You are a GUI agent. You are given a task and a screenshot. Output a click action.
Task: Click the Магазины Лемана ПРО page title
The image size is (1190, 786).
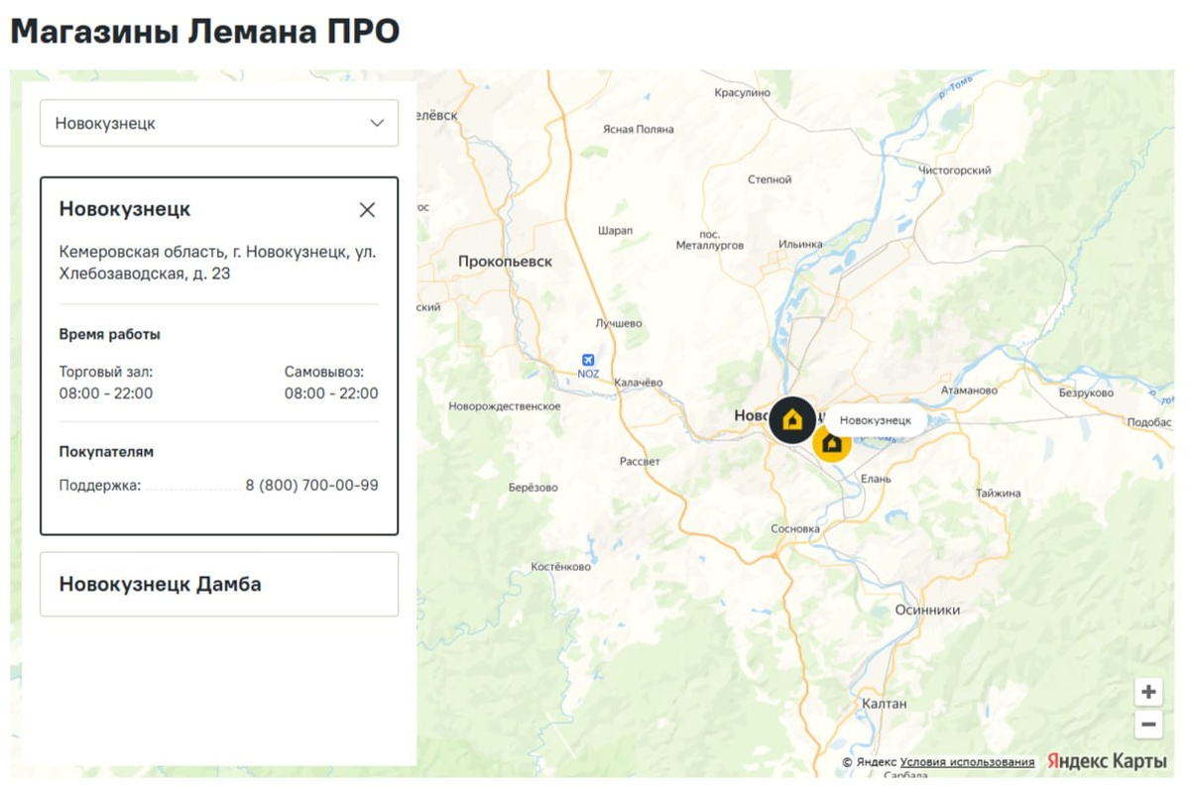205,32
